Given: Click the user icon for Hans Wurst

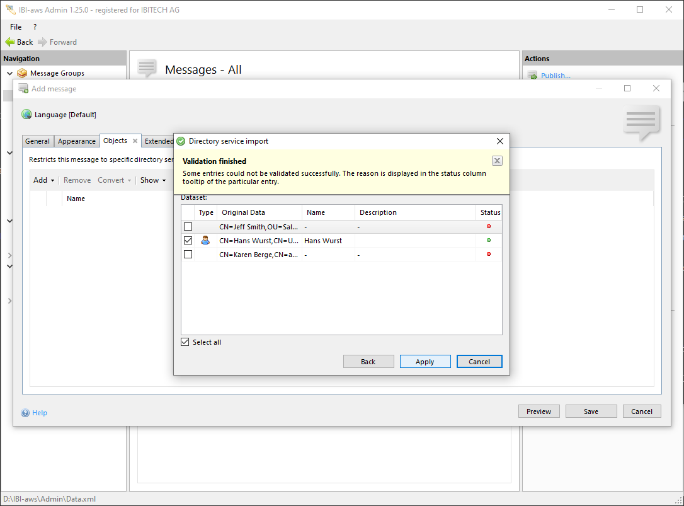Looking at the screenshot, I should pos(205,240).
